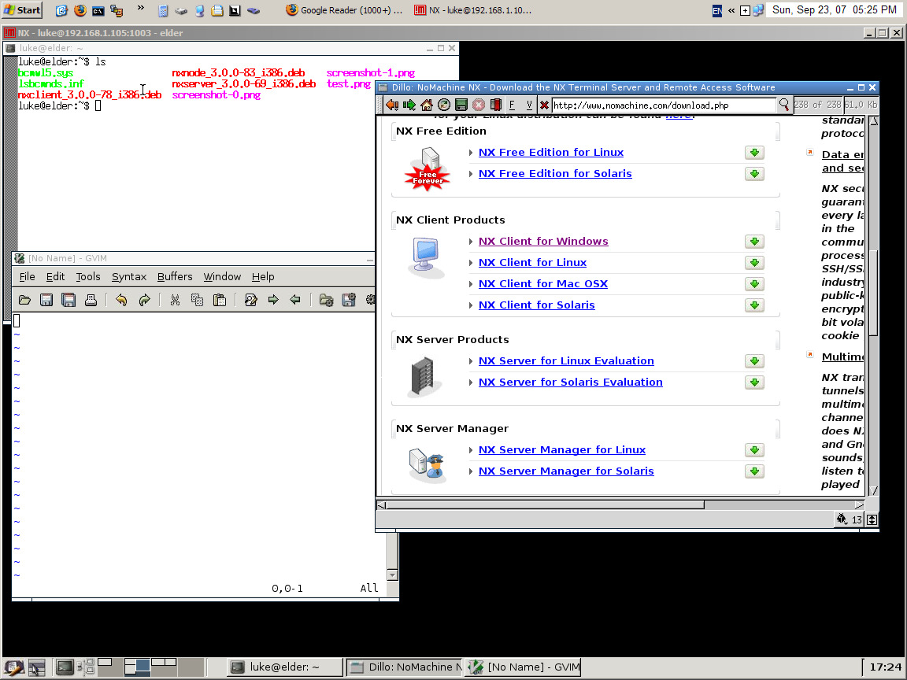Open the Syntax menu in GVIM

click(129, 276)
